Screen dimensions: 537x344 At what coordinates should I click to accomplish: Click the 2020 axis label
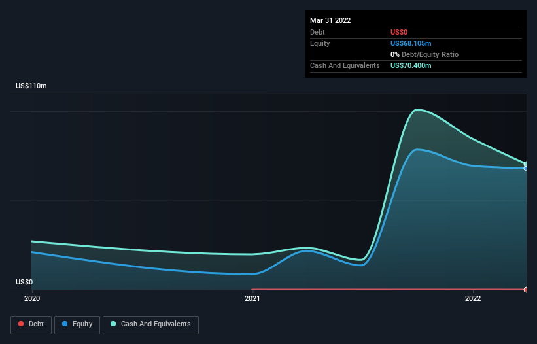pos(32,298)
